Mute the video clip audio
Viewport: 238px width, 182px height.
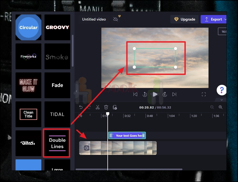pyautogui.click(x=87, y=148)
